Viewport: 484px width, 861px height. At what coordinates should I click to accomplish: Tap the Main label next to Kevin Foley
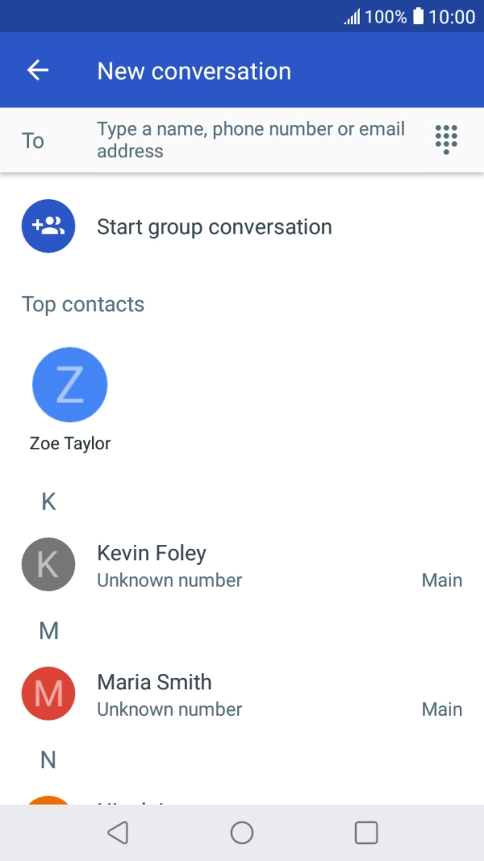[442, 580]
